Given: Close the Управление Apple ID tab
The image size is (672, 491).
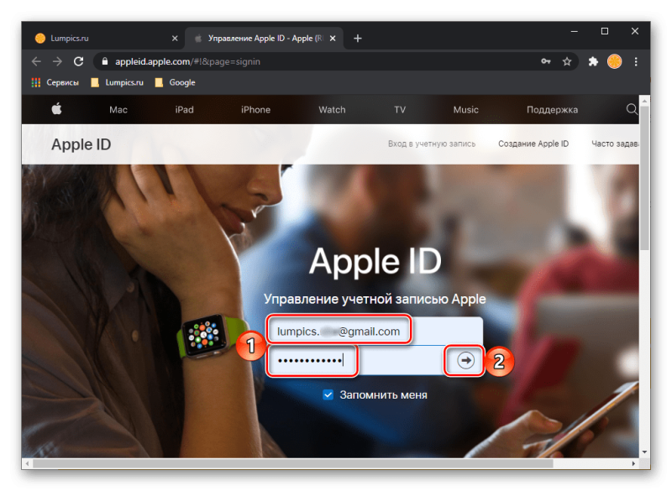Looking at the screenshot, I should [333, 39].
